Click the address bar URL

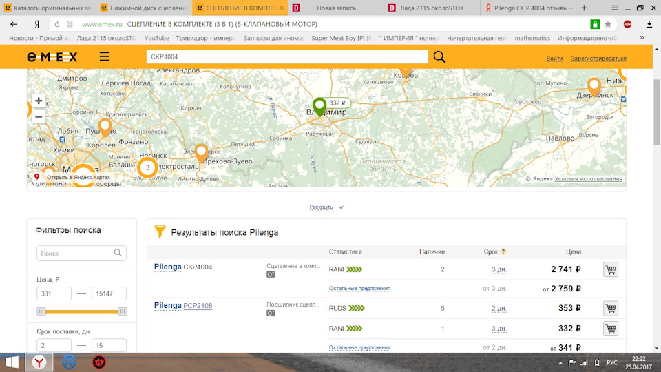click(x=102, y=25)
